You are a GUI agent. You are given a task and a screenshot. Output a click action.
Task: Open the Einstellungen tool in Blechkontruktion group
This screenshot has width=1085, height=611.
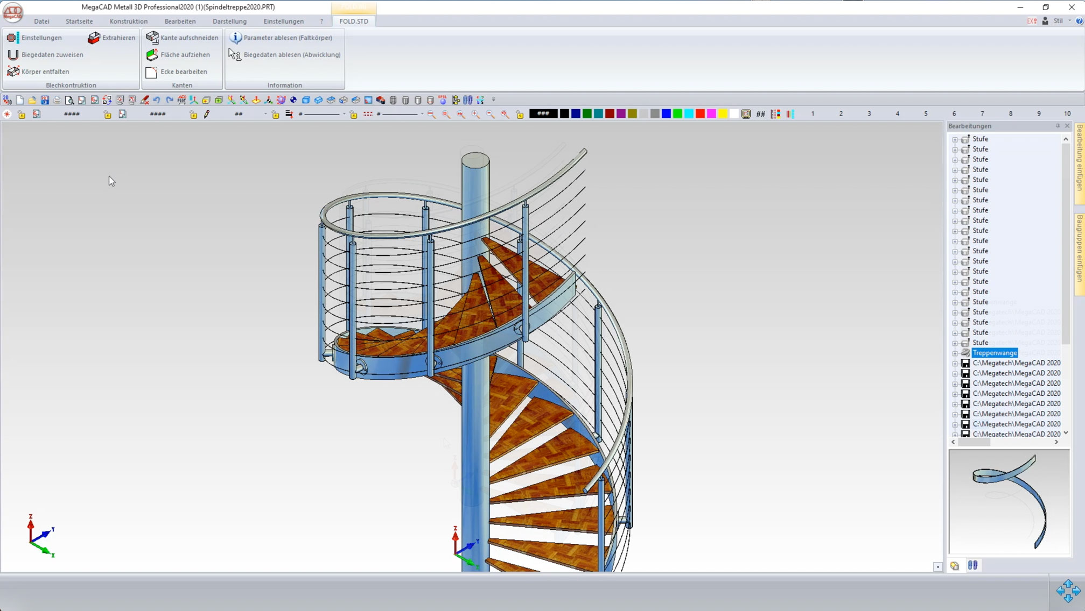41,38
